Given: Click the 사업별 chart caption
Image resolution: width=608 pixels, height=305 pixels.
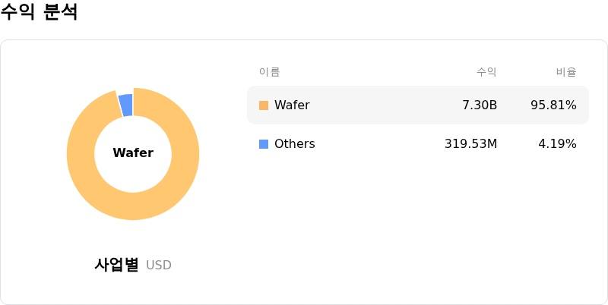Looking at the screenshot, I should [116, 265].
